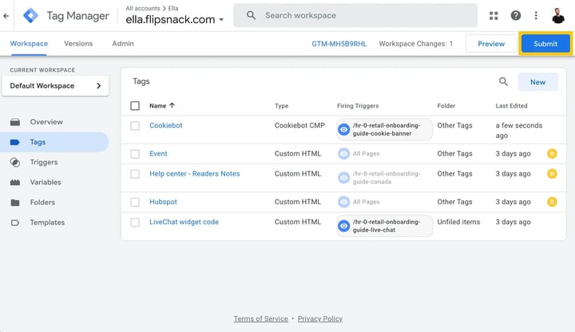Expand the Default Workspace selector
The height and width of the screenshot is (332, 575).
coord(55,85)
